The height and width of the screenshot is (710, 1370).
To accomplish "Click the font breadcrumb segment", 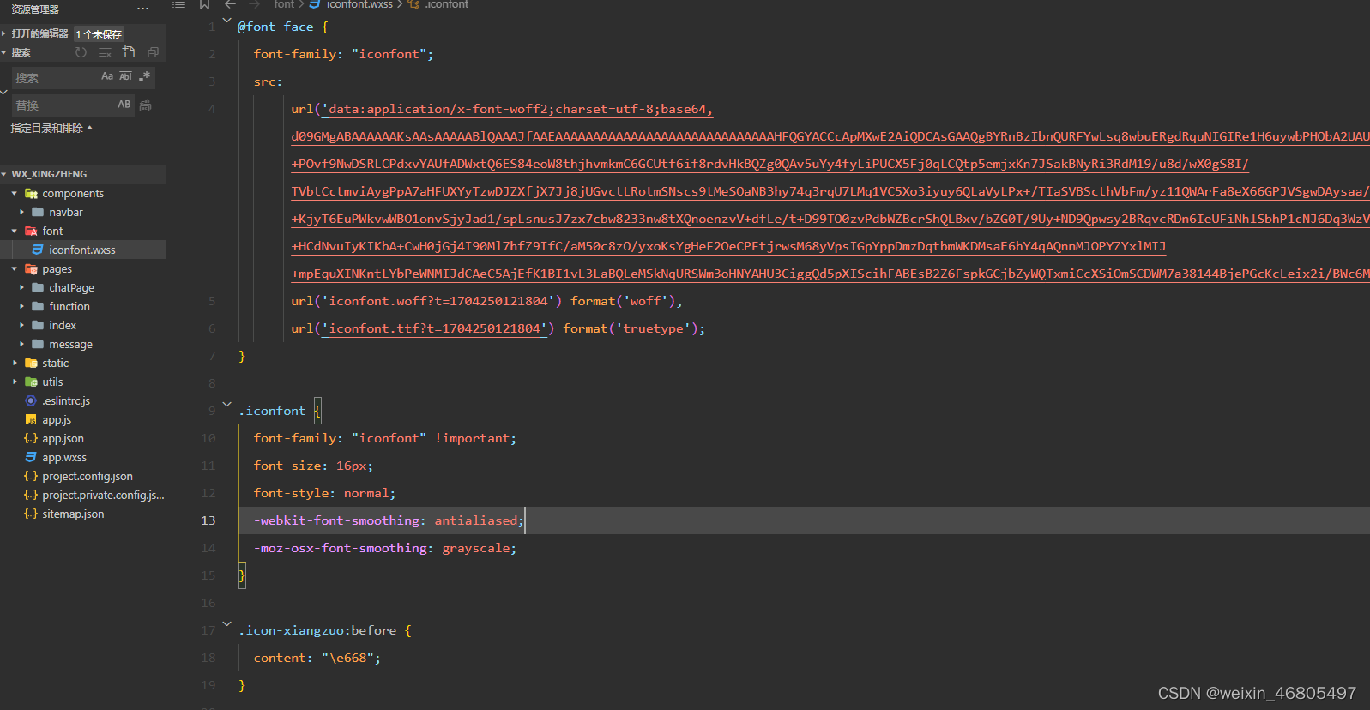I will tap(284, 4).
